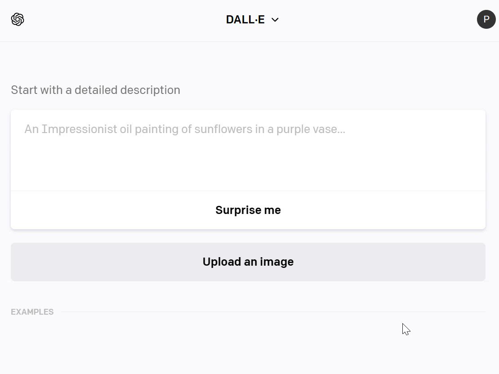The height and width of the screenshot is (374, 499).
Task: Click the 'Start with a detailed description' label
Action: pos(95,90)
